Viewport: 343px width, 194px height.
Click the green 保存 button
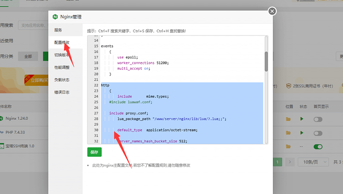click(94, 152)
